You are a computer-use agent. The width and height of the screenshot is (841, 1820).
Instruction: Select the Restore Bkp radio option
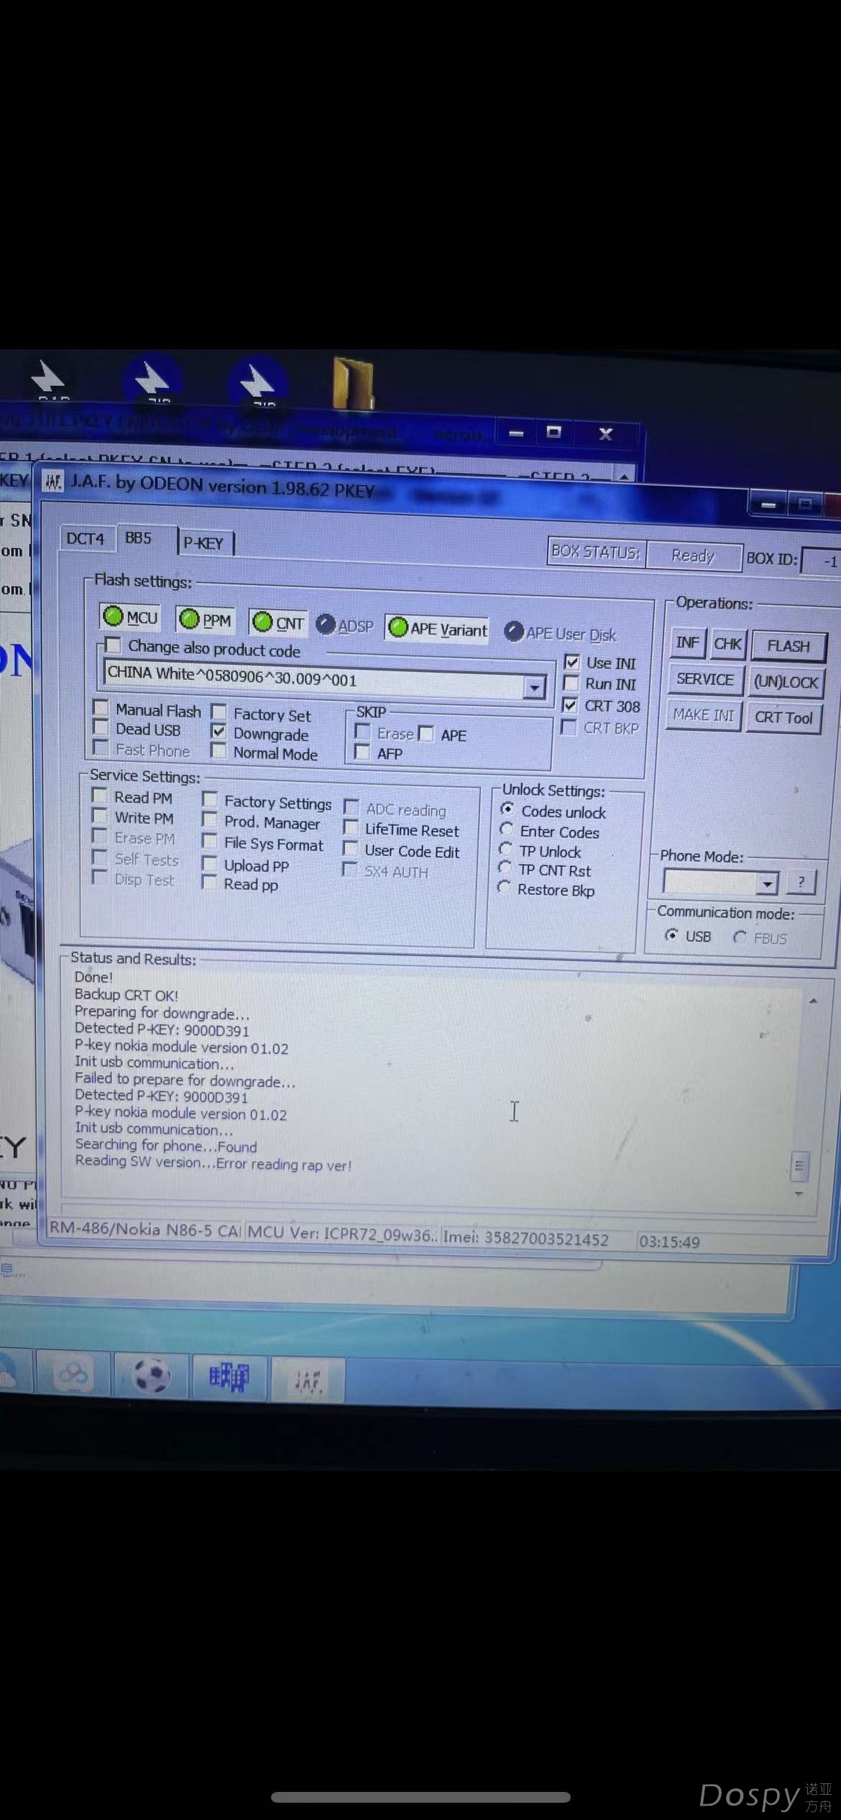(x=504, y=888)
